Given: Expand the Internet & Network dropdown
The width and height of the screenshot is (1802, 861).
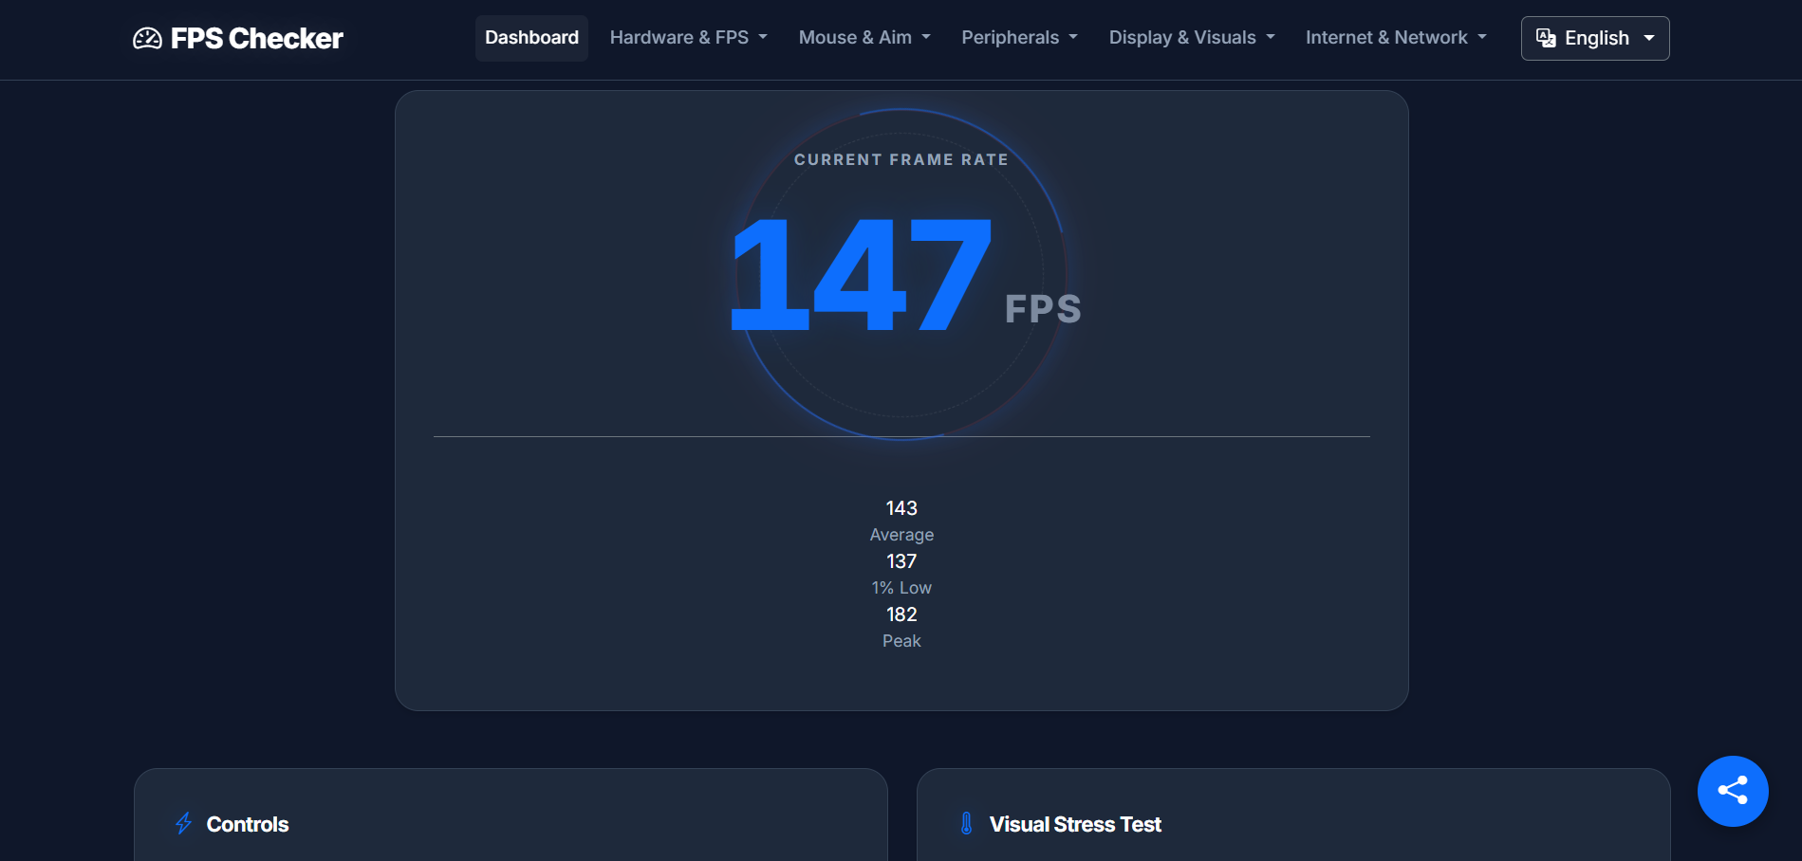Looking at the screenshot, I should tap(1394, 37).
